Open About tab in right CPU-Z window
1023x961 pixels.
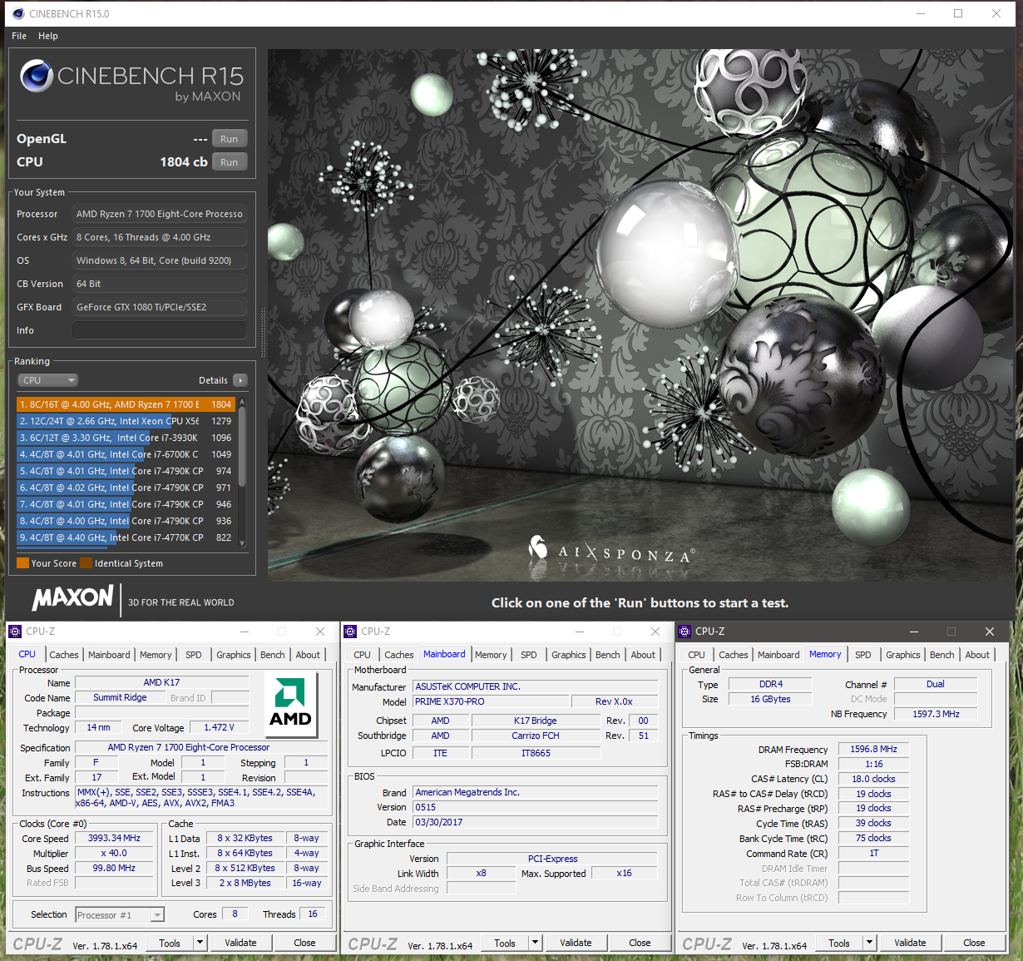click(977, 655)
